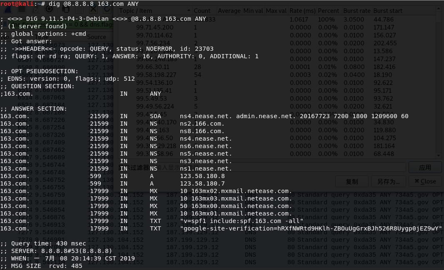Click the Burst start value 171.147

[x=384, y=27]
